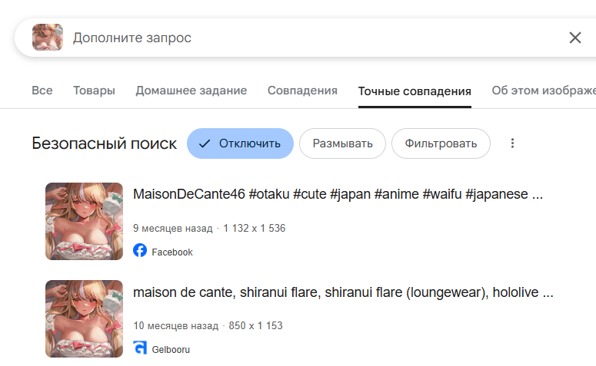
Task: Click the Дополните запрос search field
Action: (x=308, y=38)
